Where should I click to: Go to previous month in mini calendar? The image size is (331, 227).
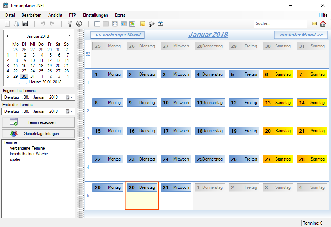(7, 36)
